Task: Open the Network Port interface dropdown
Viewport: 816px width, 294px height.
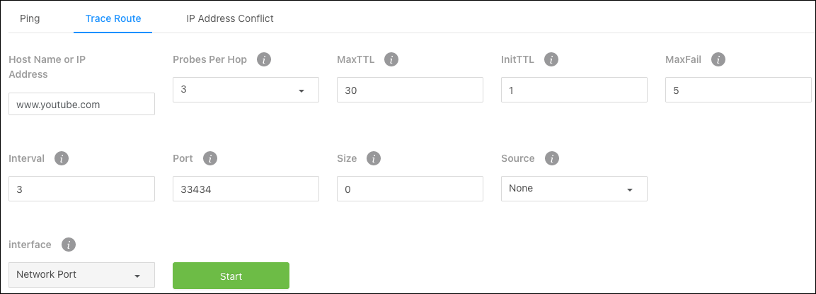Action: 81,275
